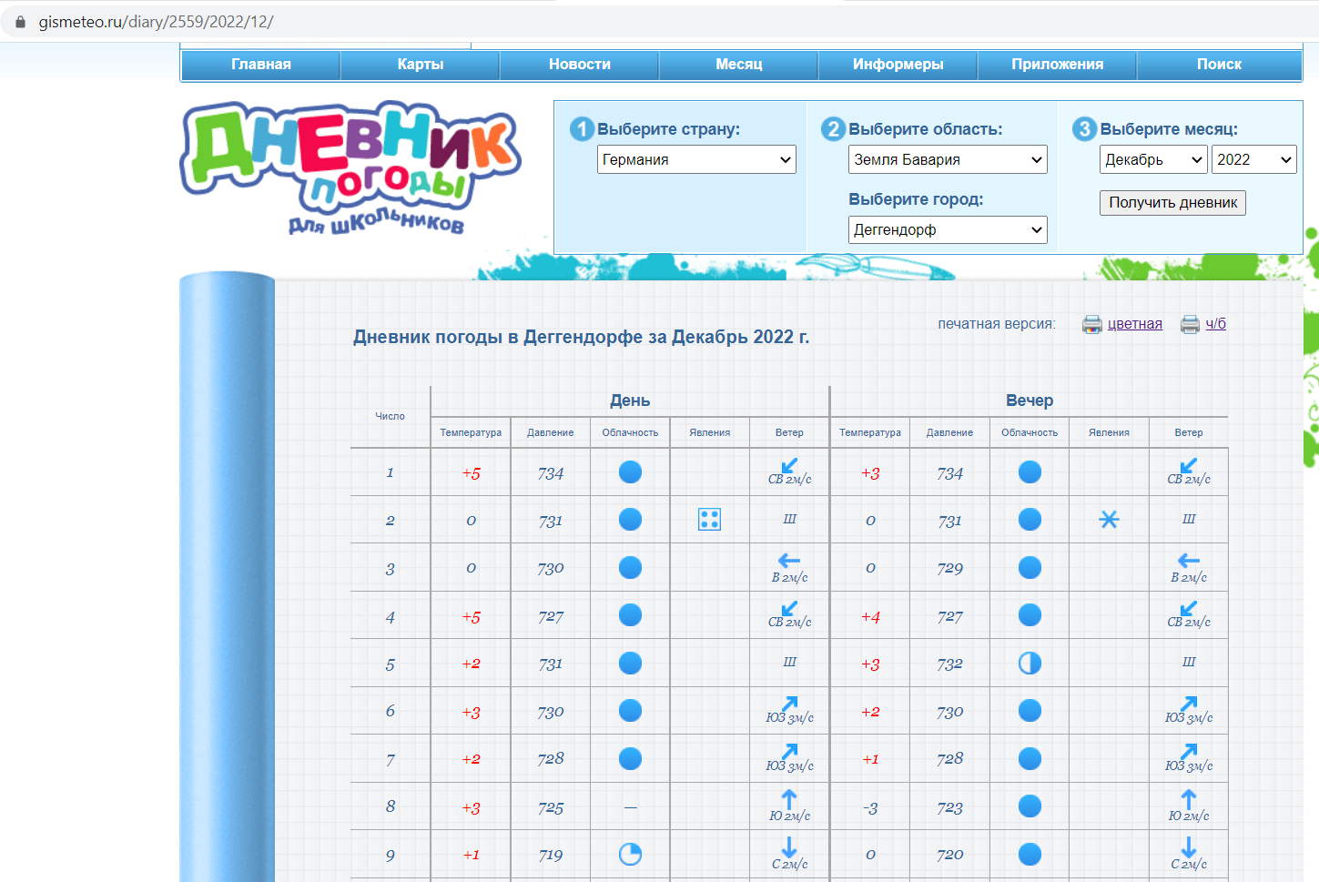Click day 6 daytime southwest wind arrow
Image resolution: width=1319 pixels, height=882 pixels.
789,703
